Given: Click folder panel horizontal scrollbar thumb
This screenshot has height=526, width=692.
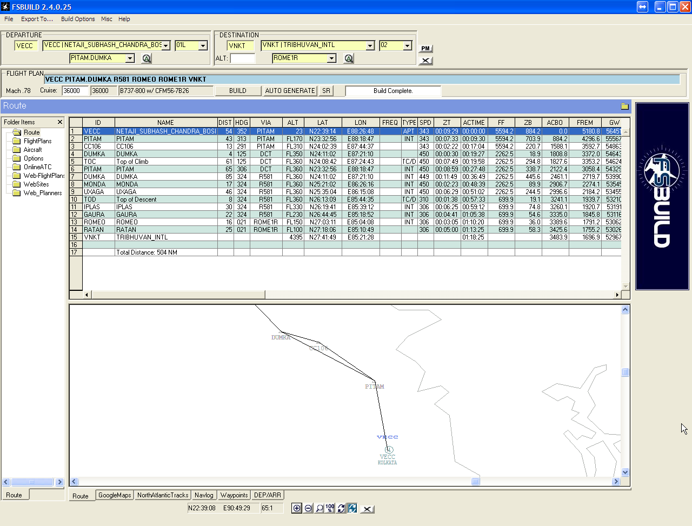Looking at the screenshot, I should (32, 482).
